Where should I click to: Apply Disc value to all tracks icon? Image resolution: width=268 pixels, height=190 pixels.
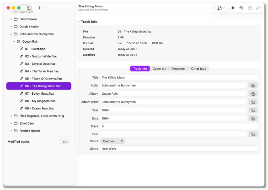(x=253, y=134)
